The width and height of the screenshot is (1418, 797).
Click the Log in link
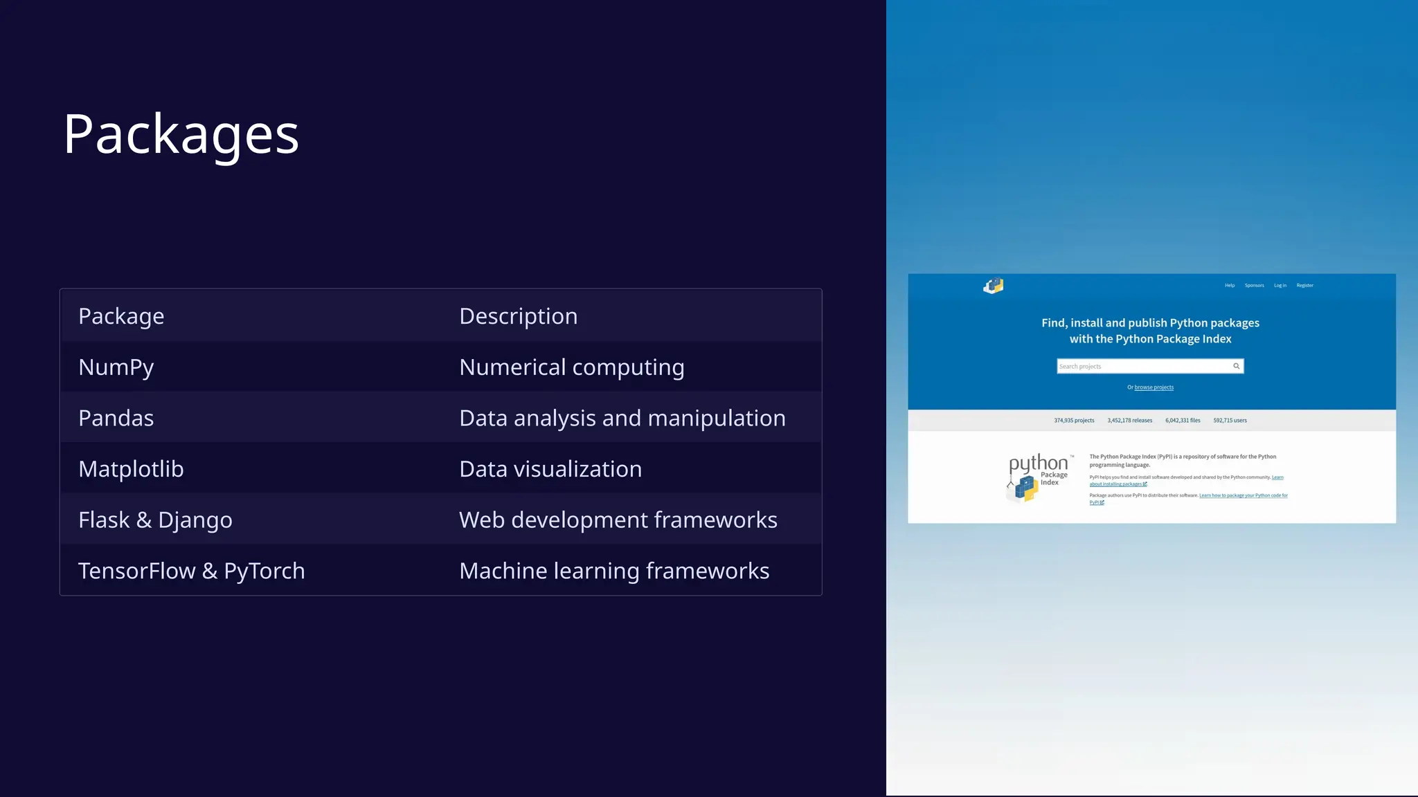point(1280,285)
